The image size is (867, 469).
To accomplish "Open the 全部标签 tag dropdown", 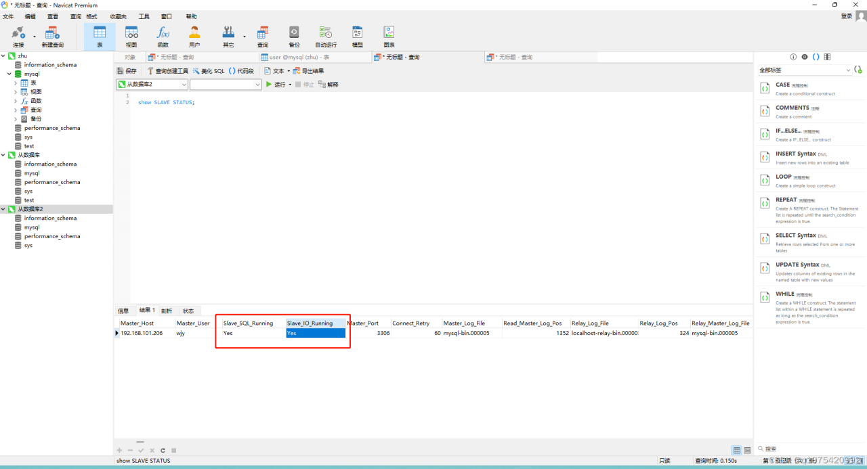I will [x=805, y=70].
